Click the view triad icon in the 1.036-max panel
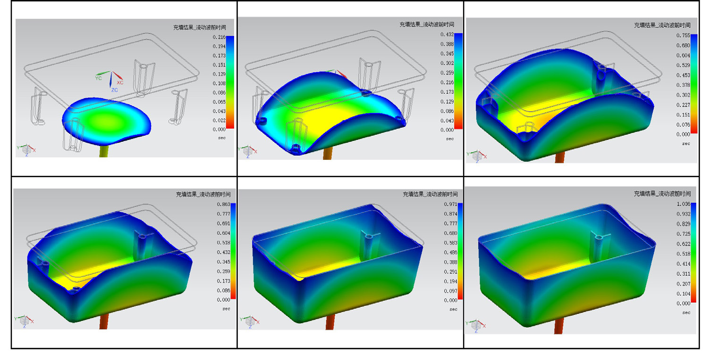The width and height of the screenshot is (710, 353). [x=476, y=324]
